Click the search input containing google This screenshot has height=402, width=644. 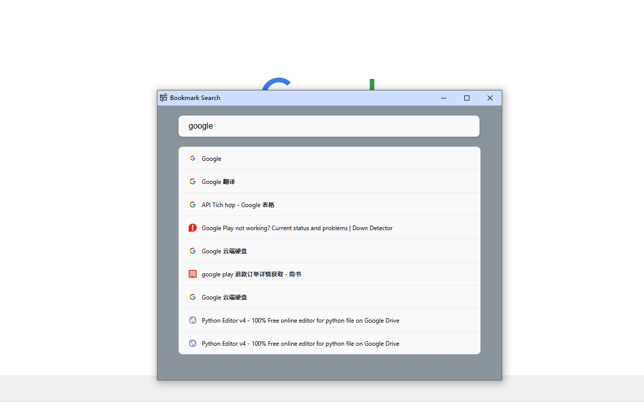click(329, 126)
